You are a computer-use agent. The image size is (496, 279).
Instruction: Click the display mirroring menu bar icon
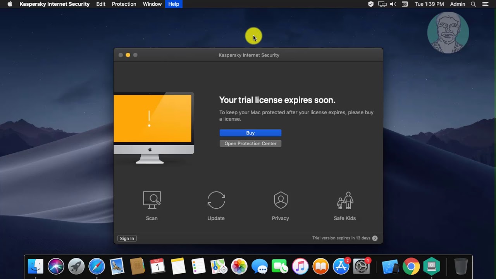tap(382, 4)
